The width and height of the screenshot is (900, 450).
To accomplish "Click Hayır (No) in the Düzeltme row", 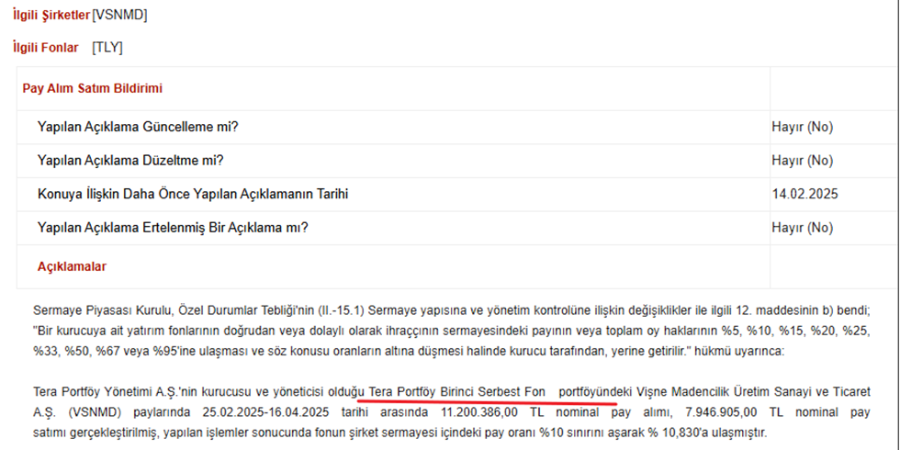I will pos(802,160).
